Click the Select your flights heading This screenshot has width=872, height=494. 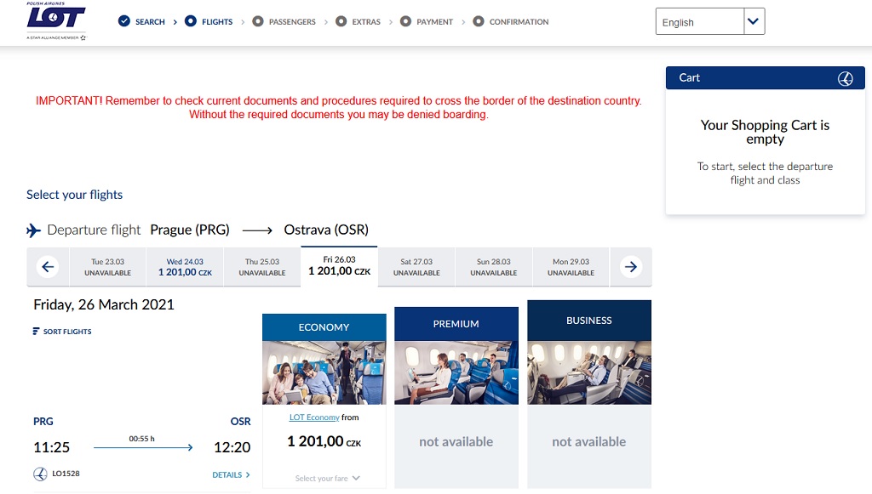point(75,195)
